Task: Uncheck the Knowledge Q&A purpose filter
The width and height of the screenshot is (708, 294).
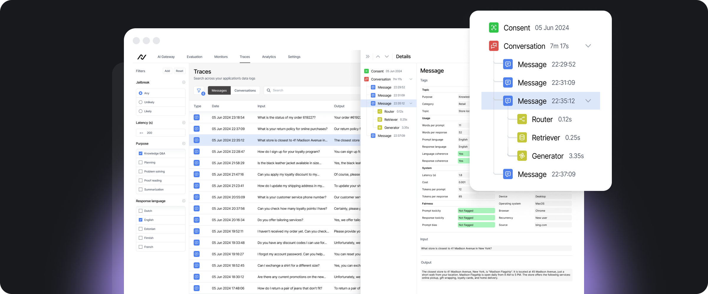Action: pyautogui.click(x=140, y=153)
